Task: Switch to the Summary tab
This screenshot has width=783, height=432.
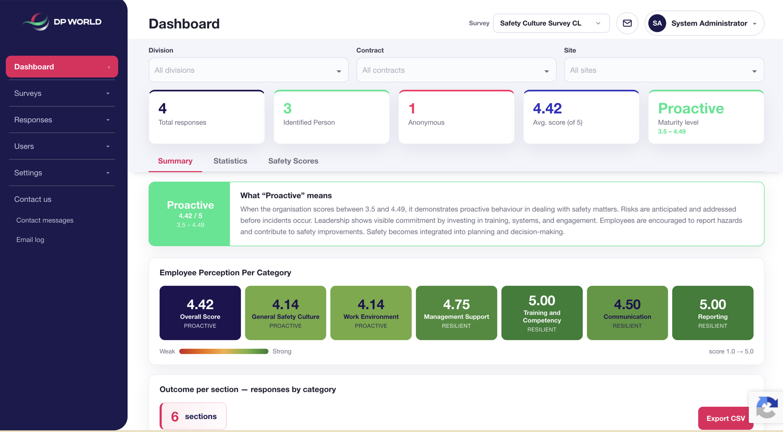Action: (175, 161)
